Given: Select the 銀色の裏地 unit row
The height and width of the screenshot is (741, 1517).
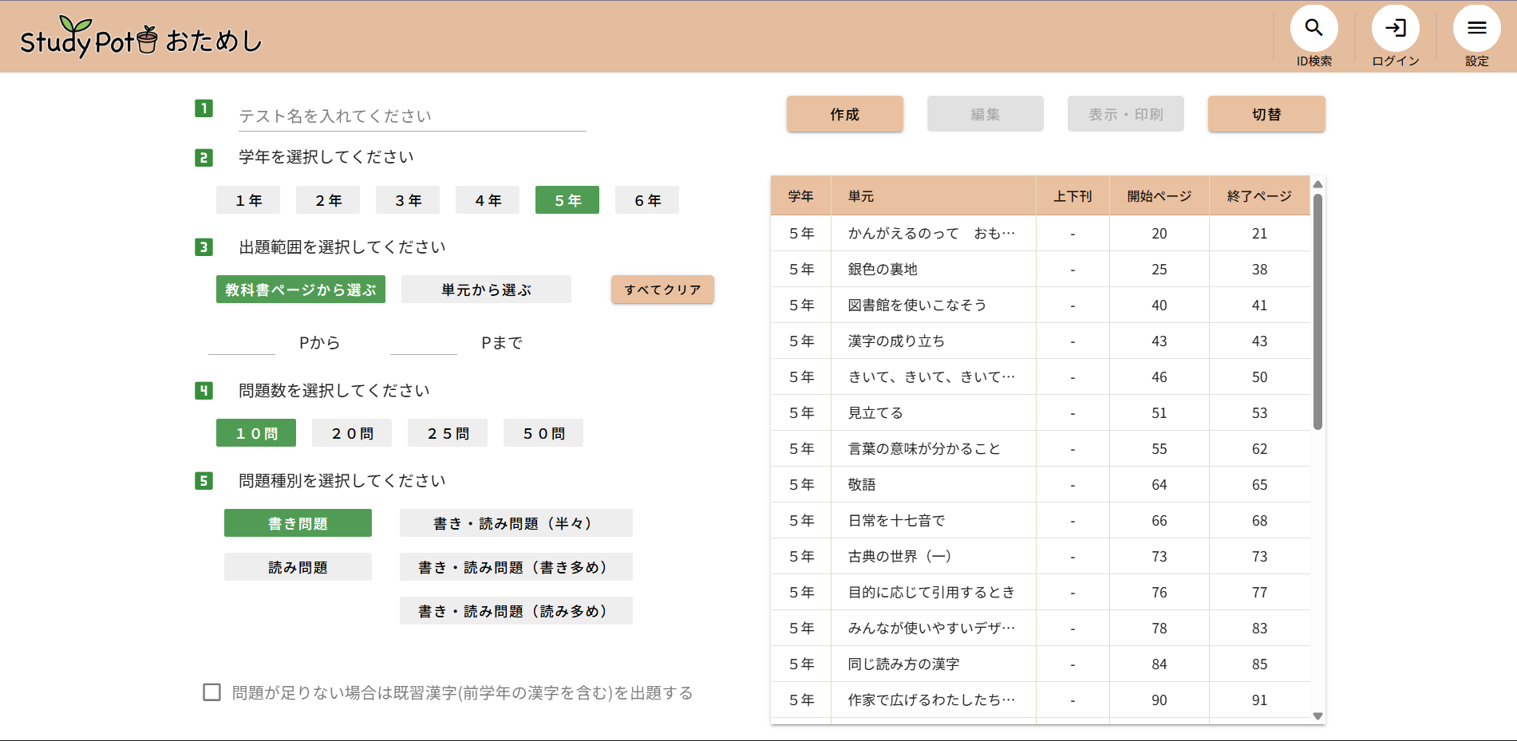Looking at the screenshot, I should pos(931,270).
